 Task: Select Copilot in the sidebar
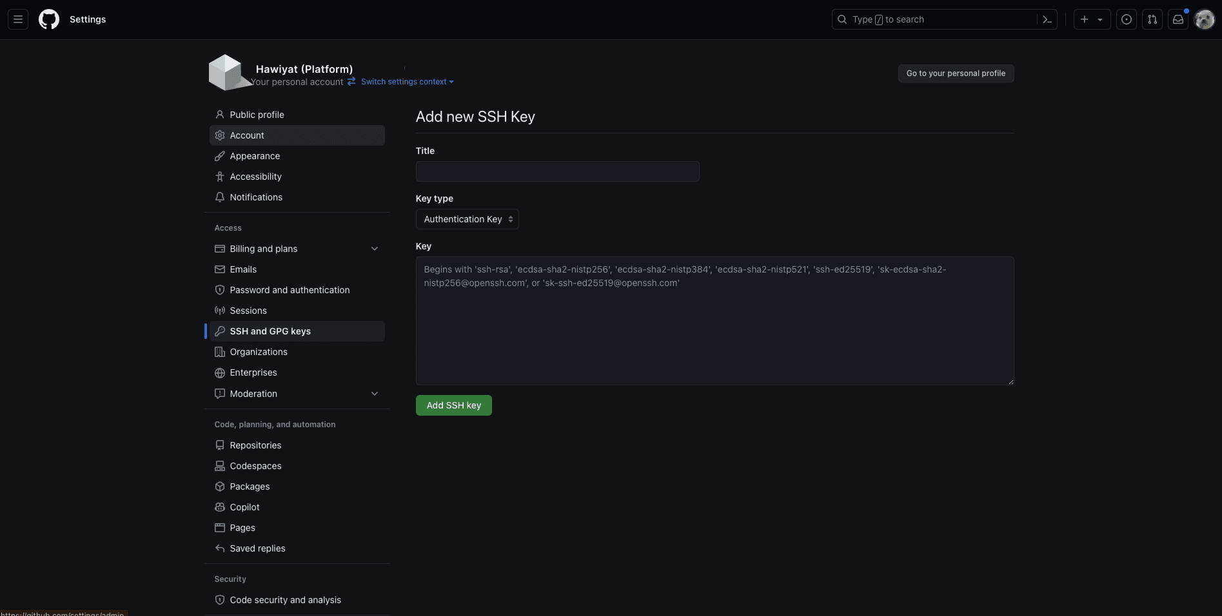[245, 507]
